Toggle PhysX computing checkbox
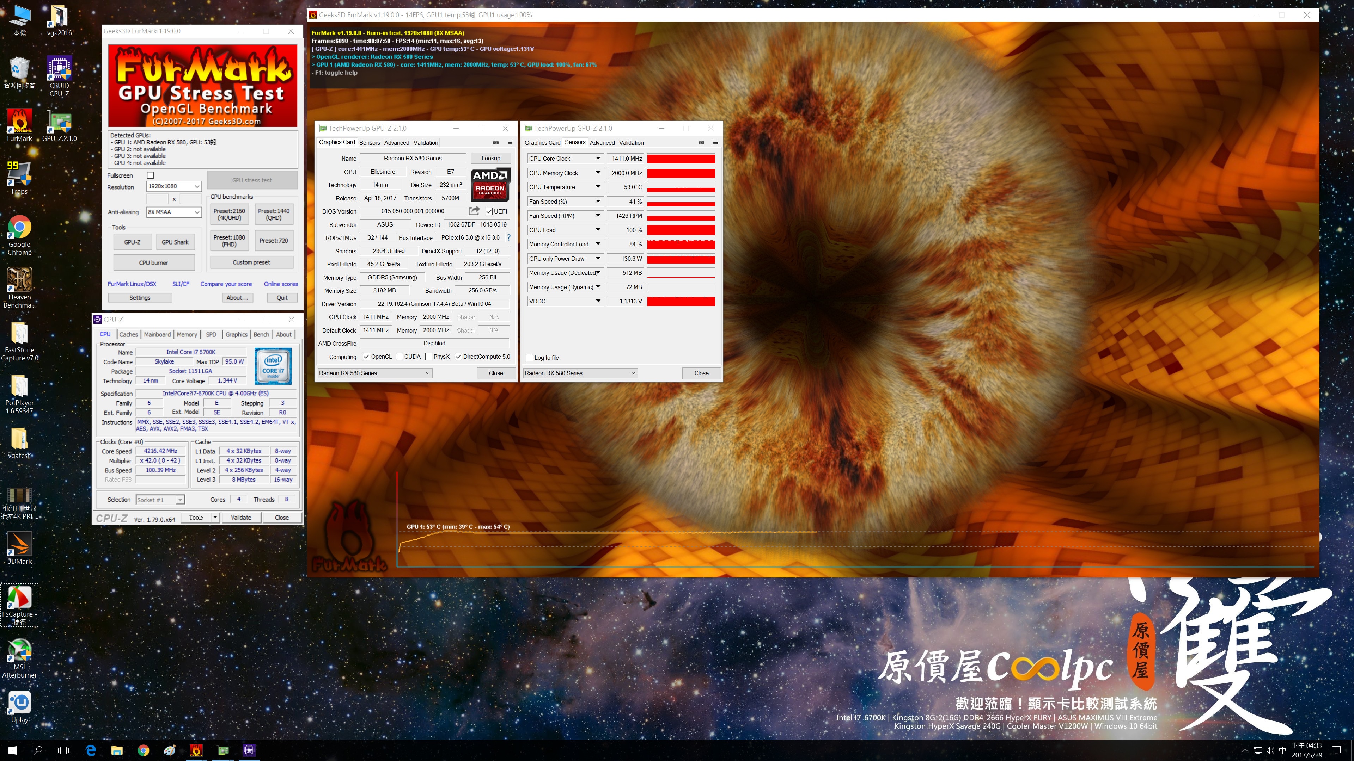This screenshot has width=1354, height=761. [x=429, y=357]
